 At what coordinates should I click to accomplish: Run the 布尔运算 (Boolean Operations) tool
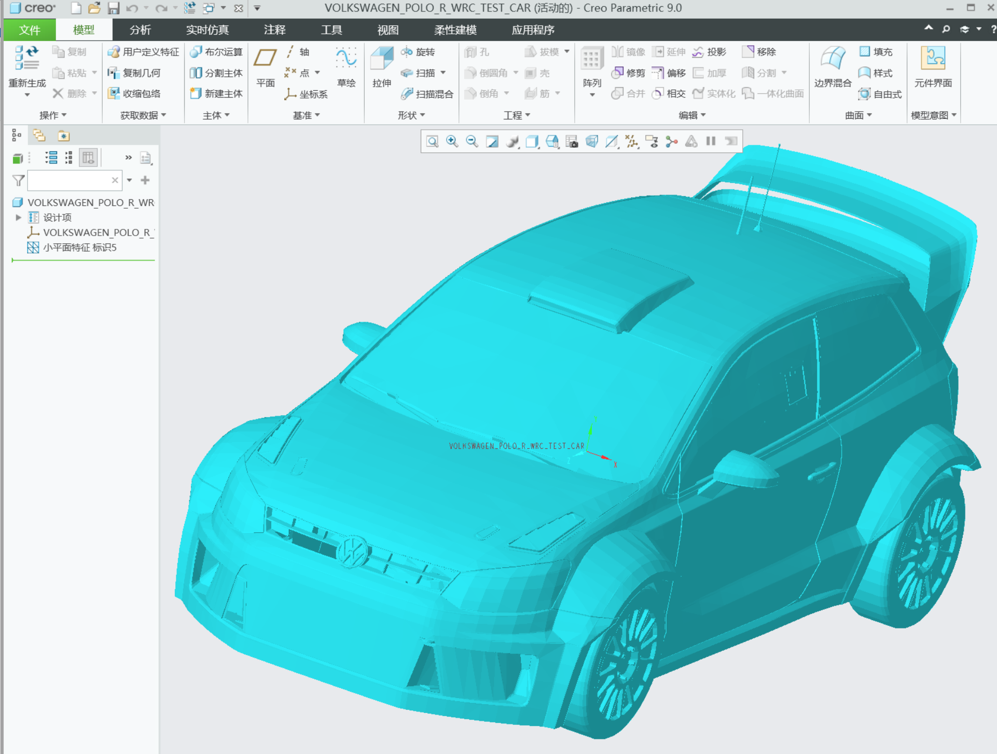point(216,52)
